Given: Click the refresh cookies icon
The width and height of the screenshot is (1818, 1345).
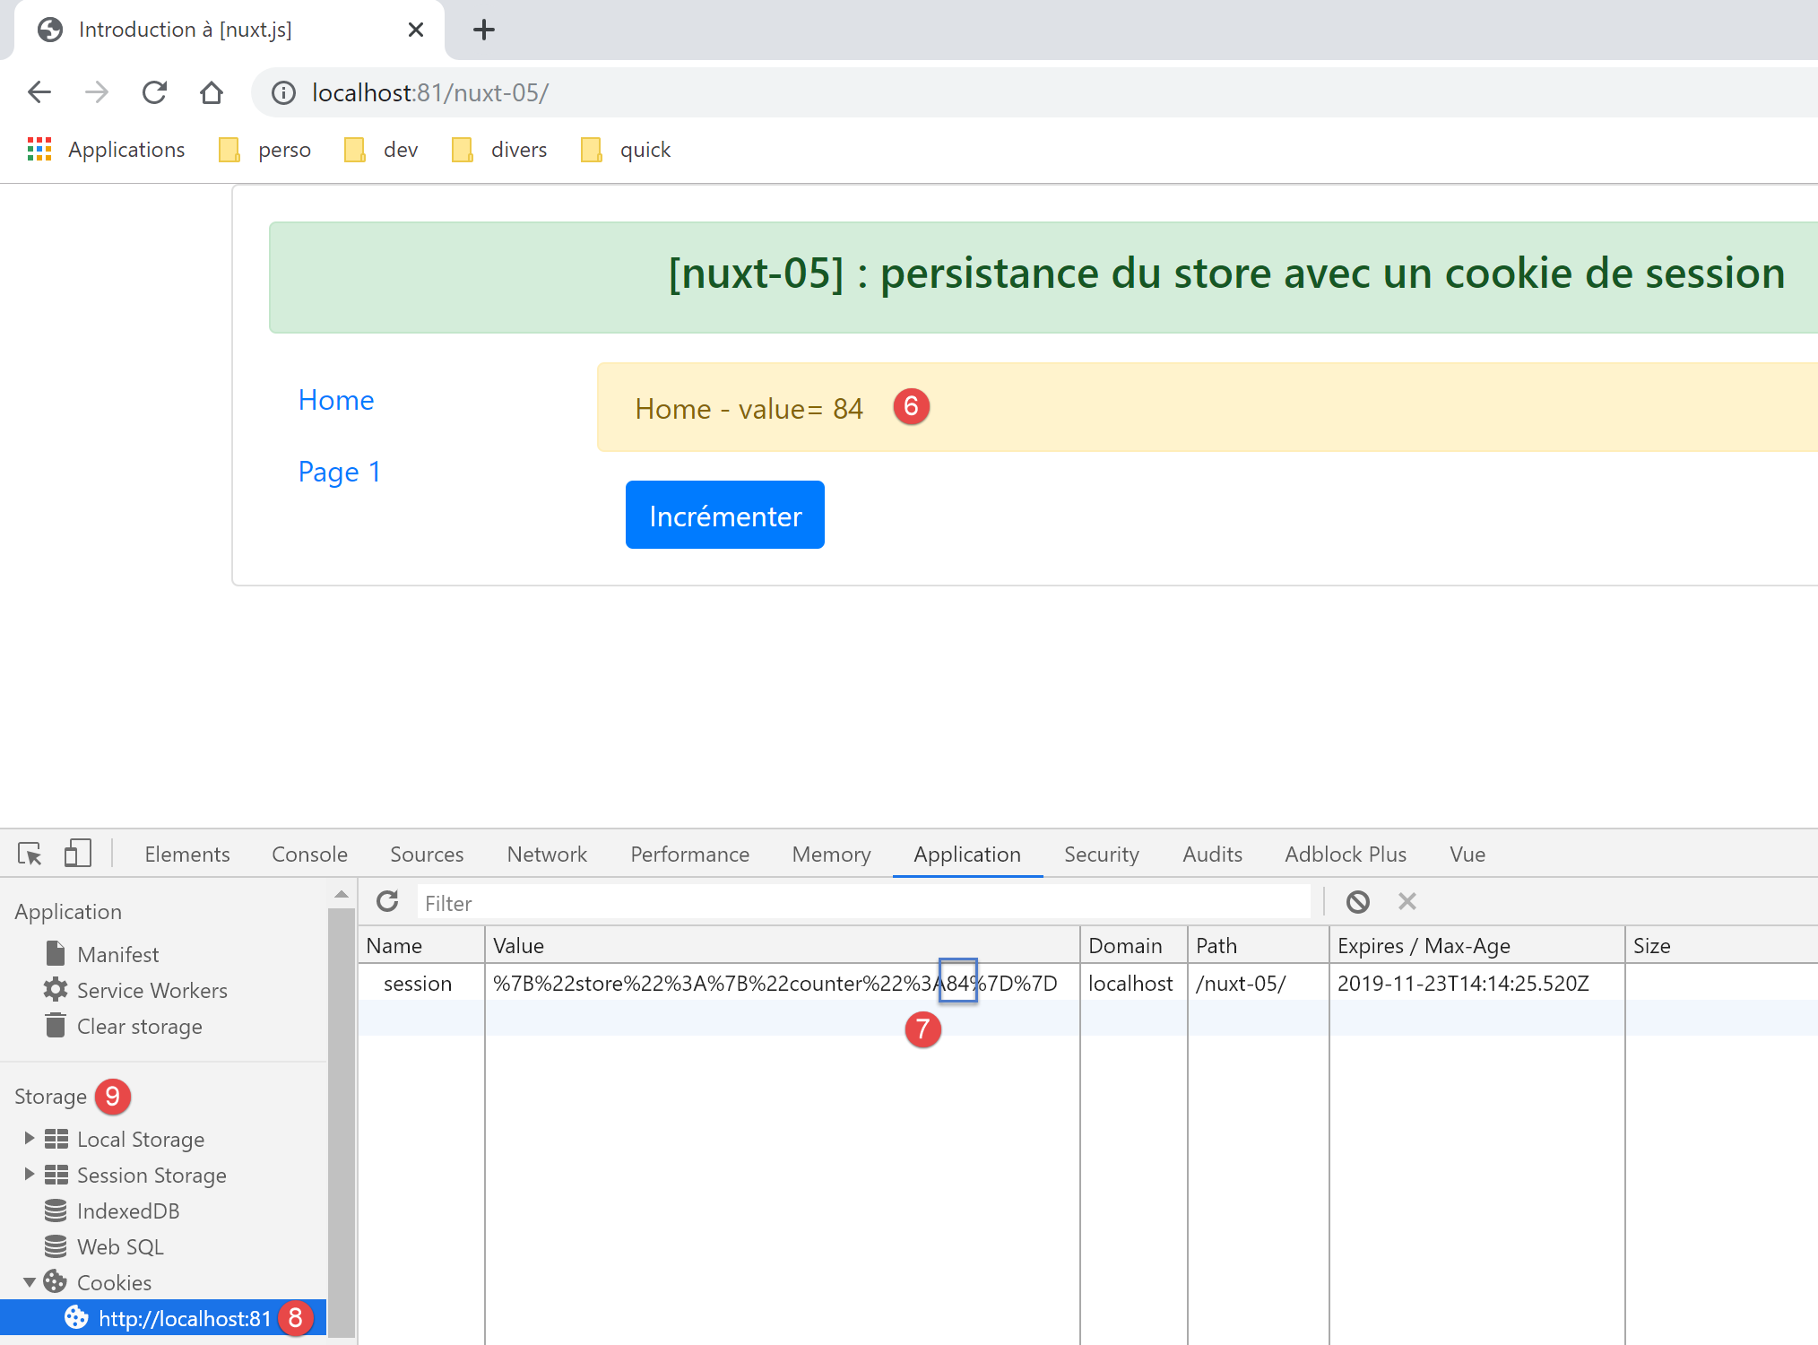Looking at the screenshot, I should [387, 901].
